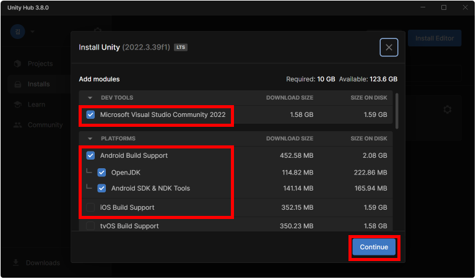Enable iOS Build Support checkbox
The height and width of the screenshot is (279, 476).
pos(90,207)
